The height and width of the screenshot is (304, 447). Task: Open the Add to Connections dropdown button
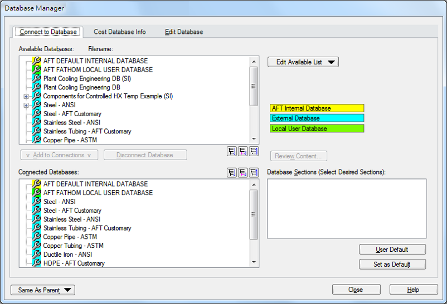[x=59, y=155]
